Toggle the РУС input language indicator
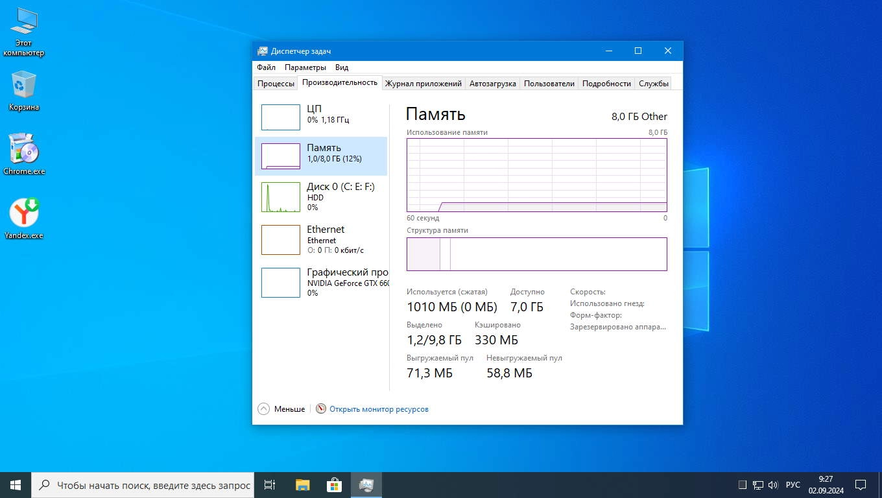 (793, 485)
